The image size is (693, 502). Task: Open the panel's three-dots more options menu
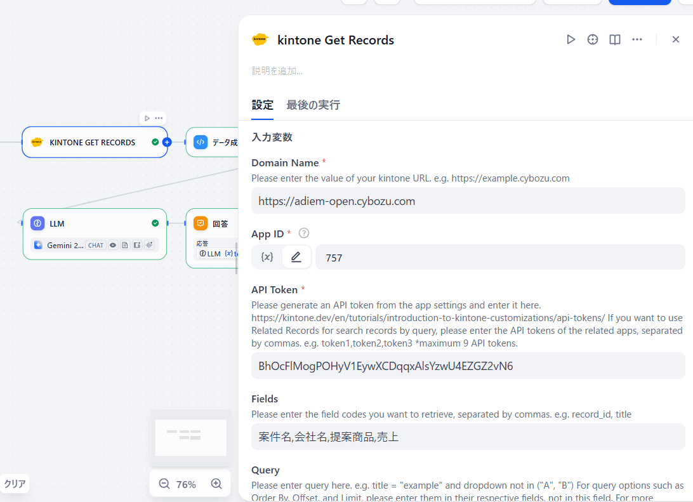637,40
